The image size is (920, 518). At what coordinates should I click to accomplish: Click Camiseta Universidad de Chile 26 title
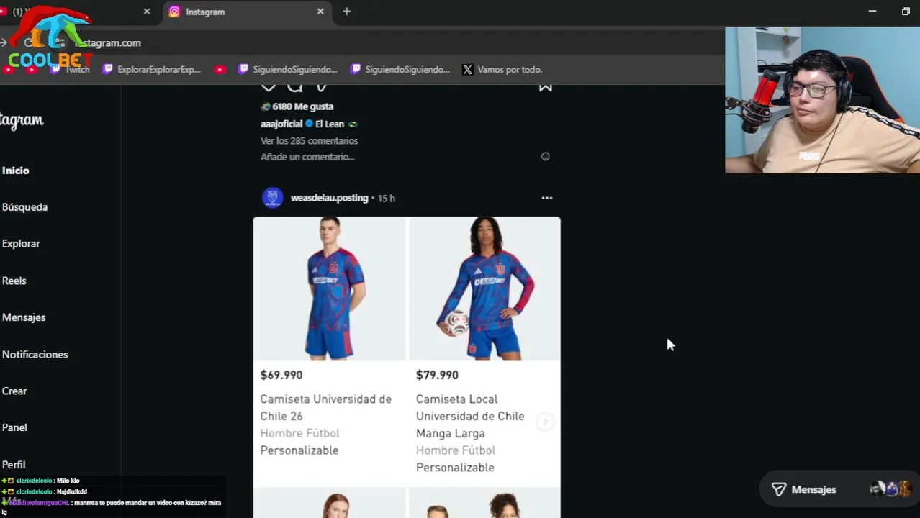pos(326,408)
